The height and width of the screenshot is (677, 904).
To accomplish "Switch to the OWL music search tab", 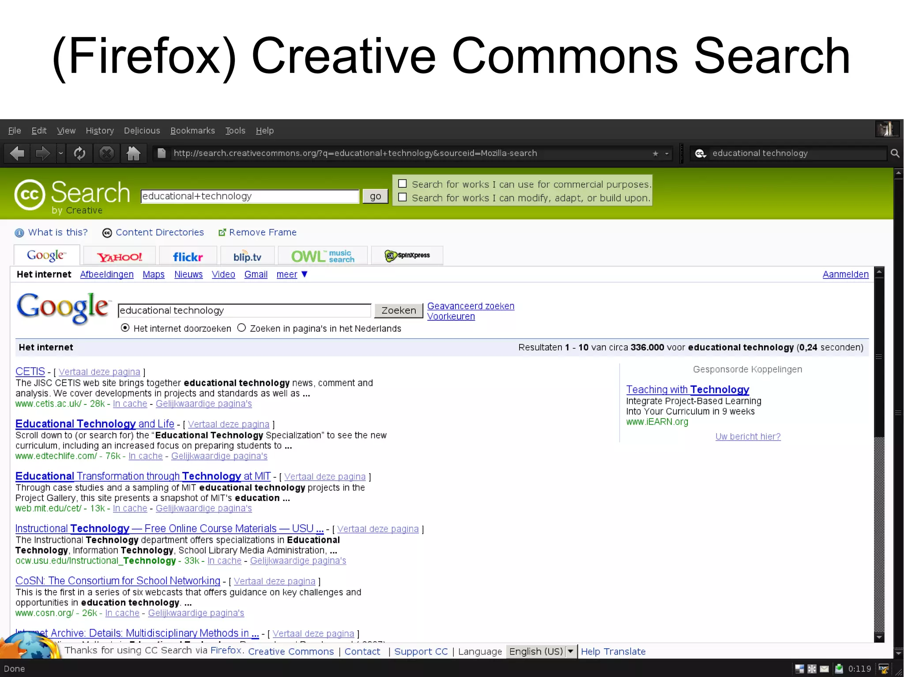I will pyautogui.click(x=323, y=256).
